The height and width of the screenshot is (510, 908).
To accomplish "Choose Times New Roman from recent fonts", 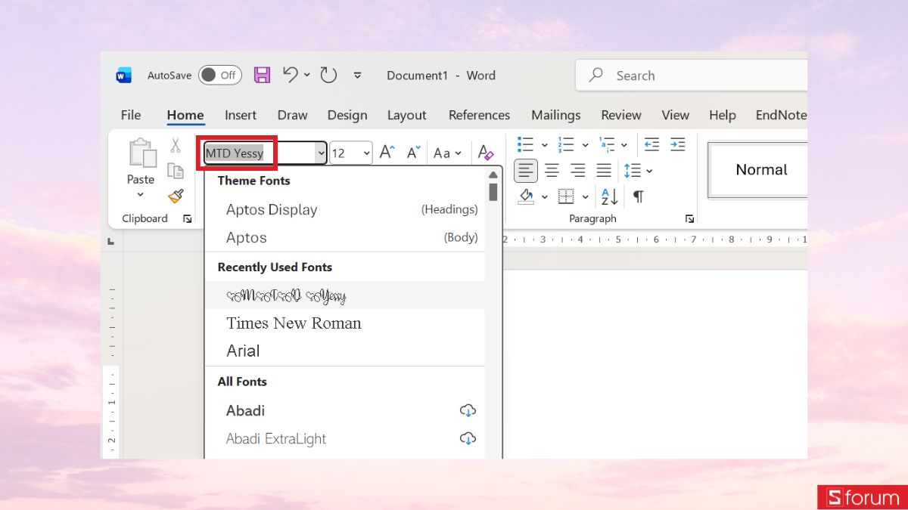I will pos(294,323).
